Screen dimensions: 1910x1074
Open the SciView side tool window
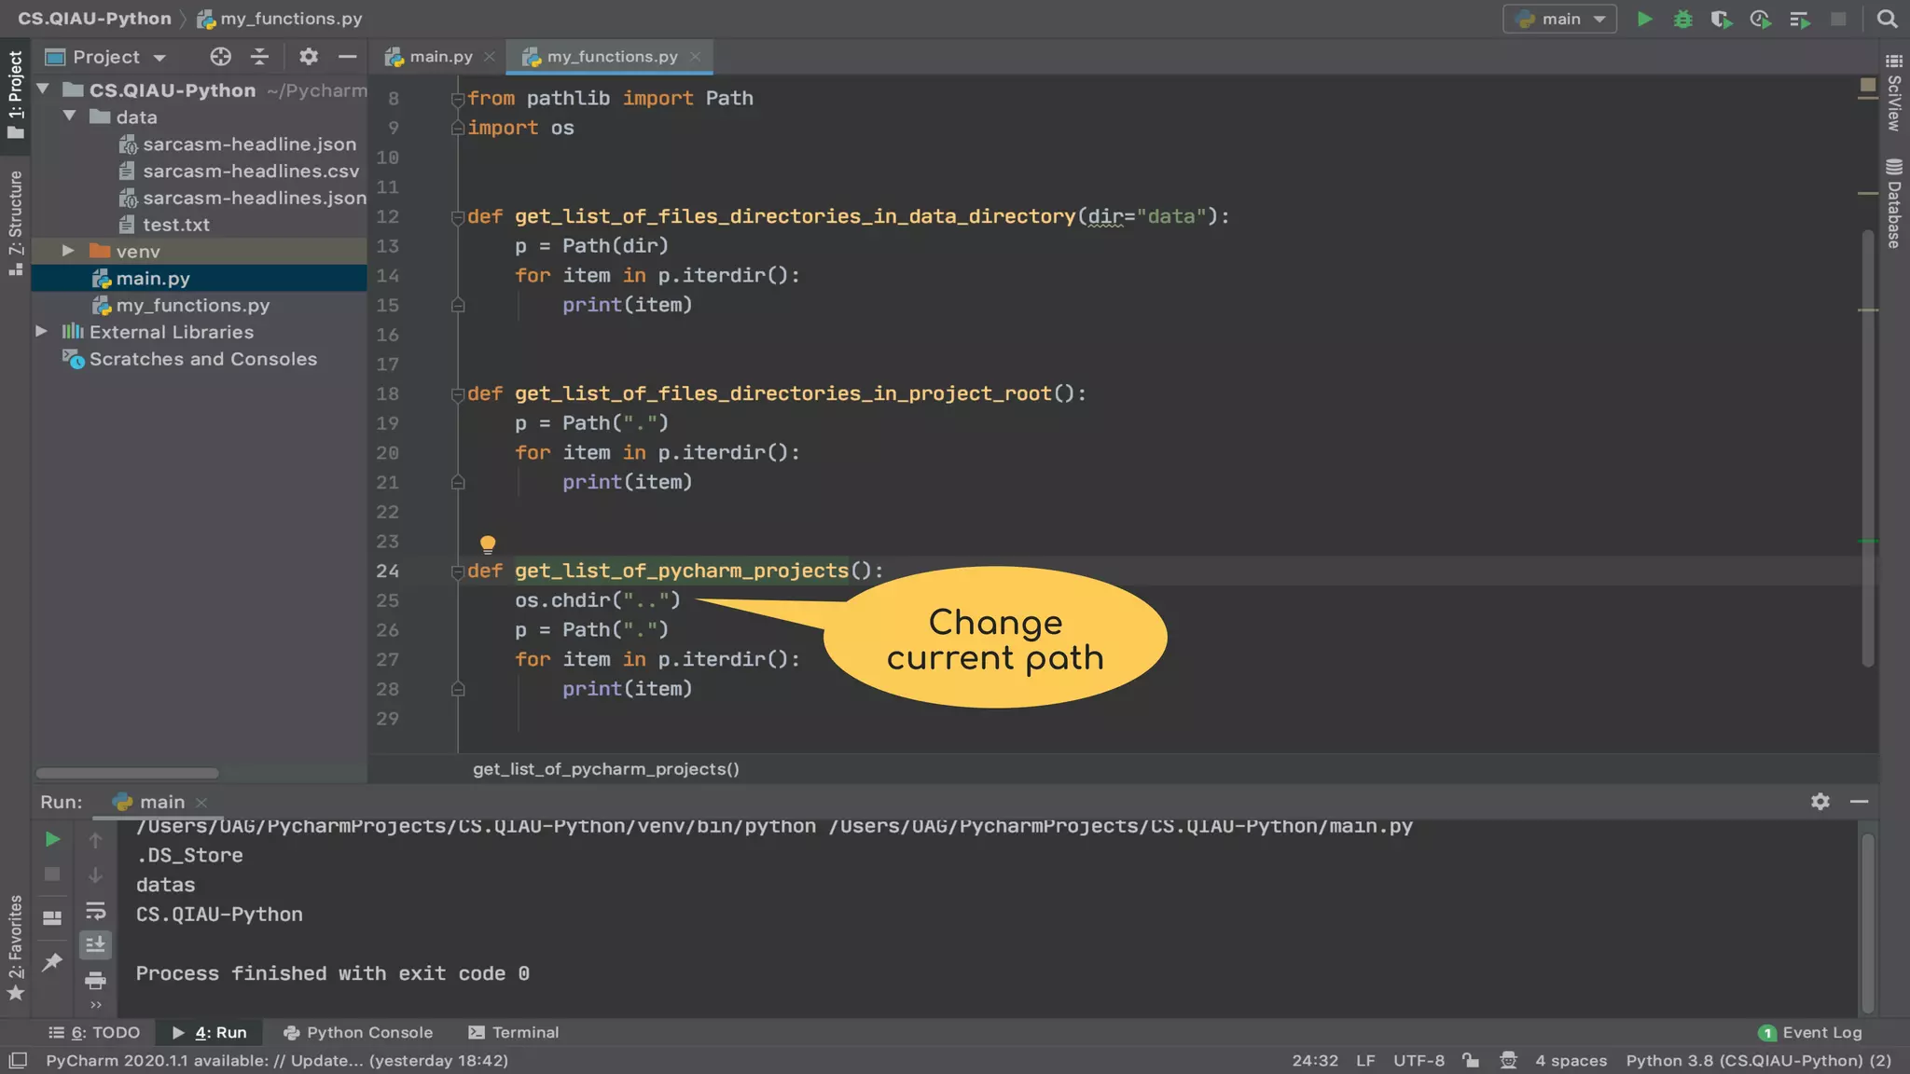(1894, 92)
